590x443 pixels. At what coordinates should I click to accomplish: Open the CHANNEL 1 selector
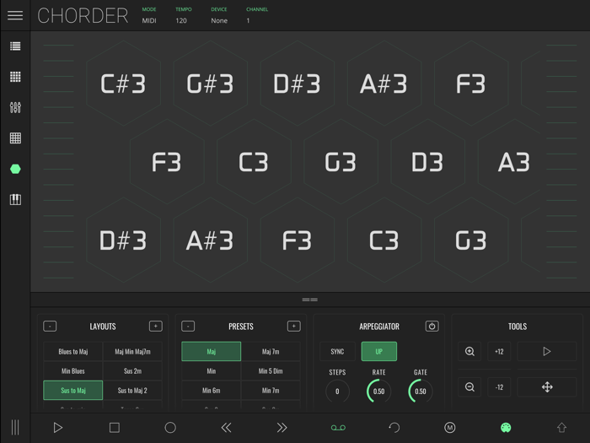click(256, 15)
